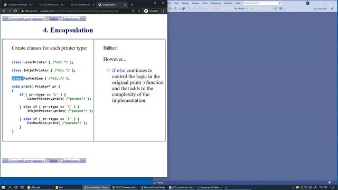Screen dimensions: 338x190
Task: Open top Structured programming link
Action: point(27,18)
